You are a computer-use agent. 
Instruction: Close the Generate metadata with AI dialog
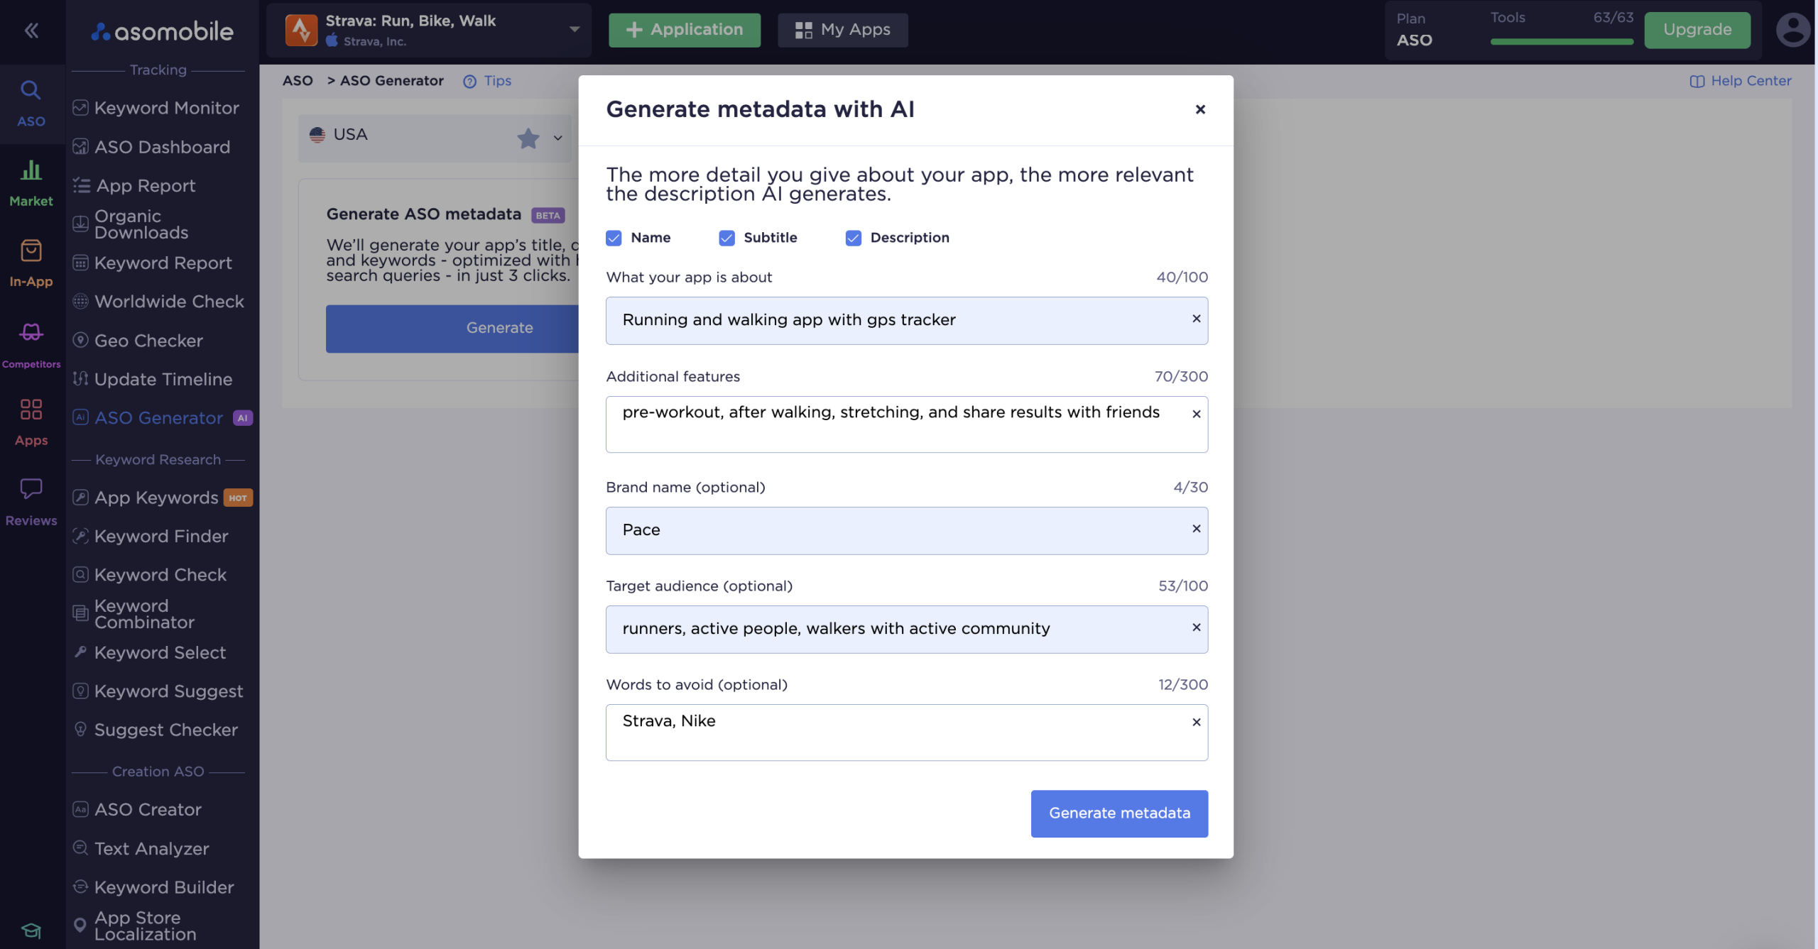(x=1200, y=109)
